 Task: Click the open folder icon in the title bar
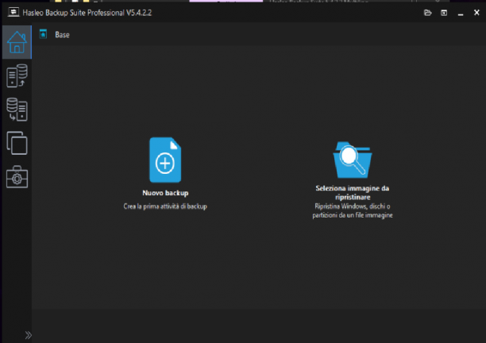tap(428, 13)
